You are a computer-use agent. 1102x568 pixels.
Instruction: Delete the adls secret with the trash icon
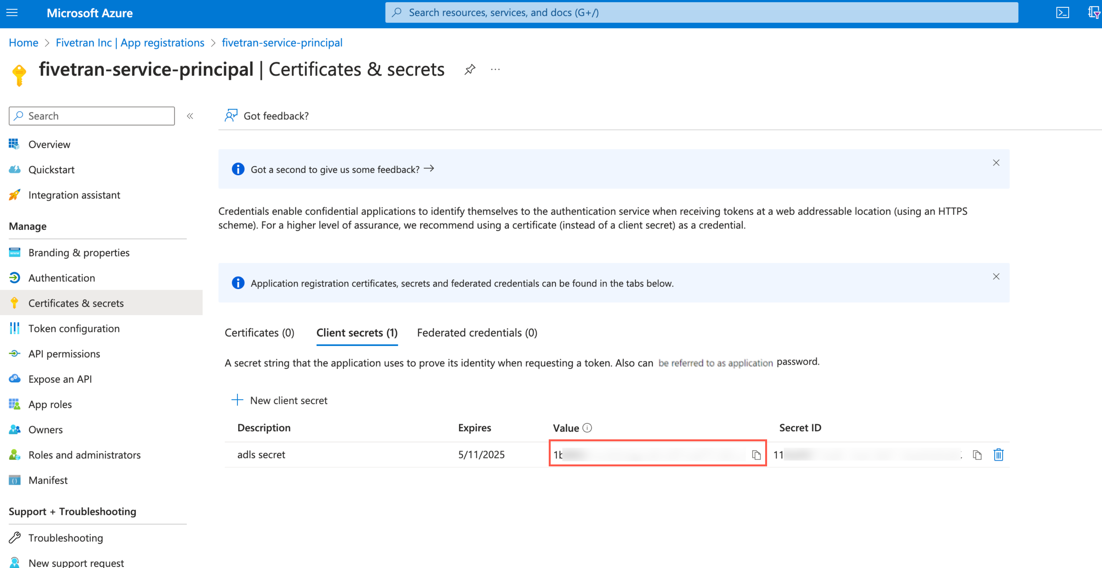[998, 454]
